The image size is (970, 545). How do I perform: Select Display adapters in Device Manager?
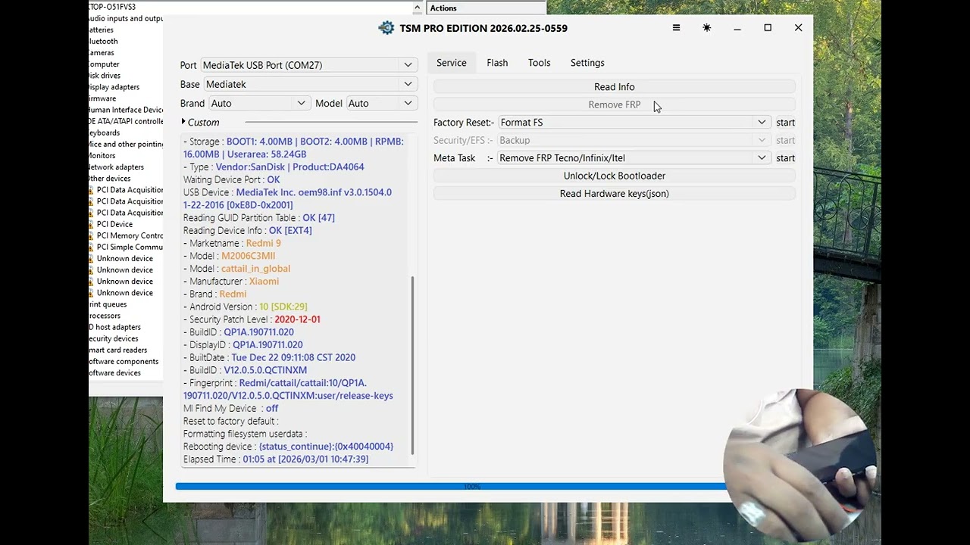(114, 87)
